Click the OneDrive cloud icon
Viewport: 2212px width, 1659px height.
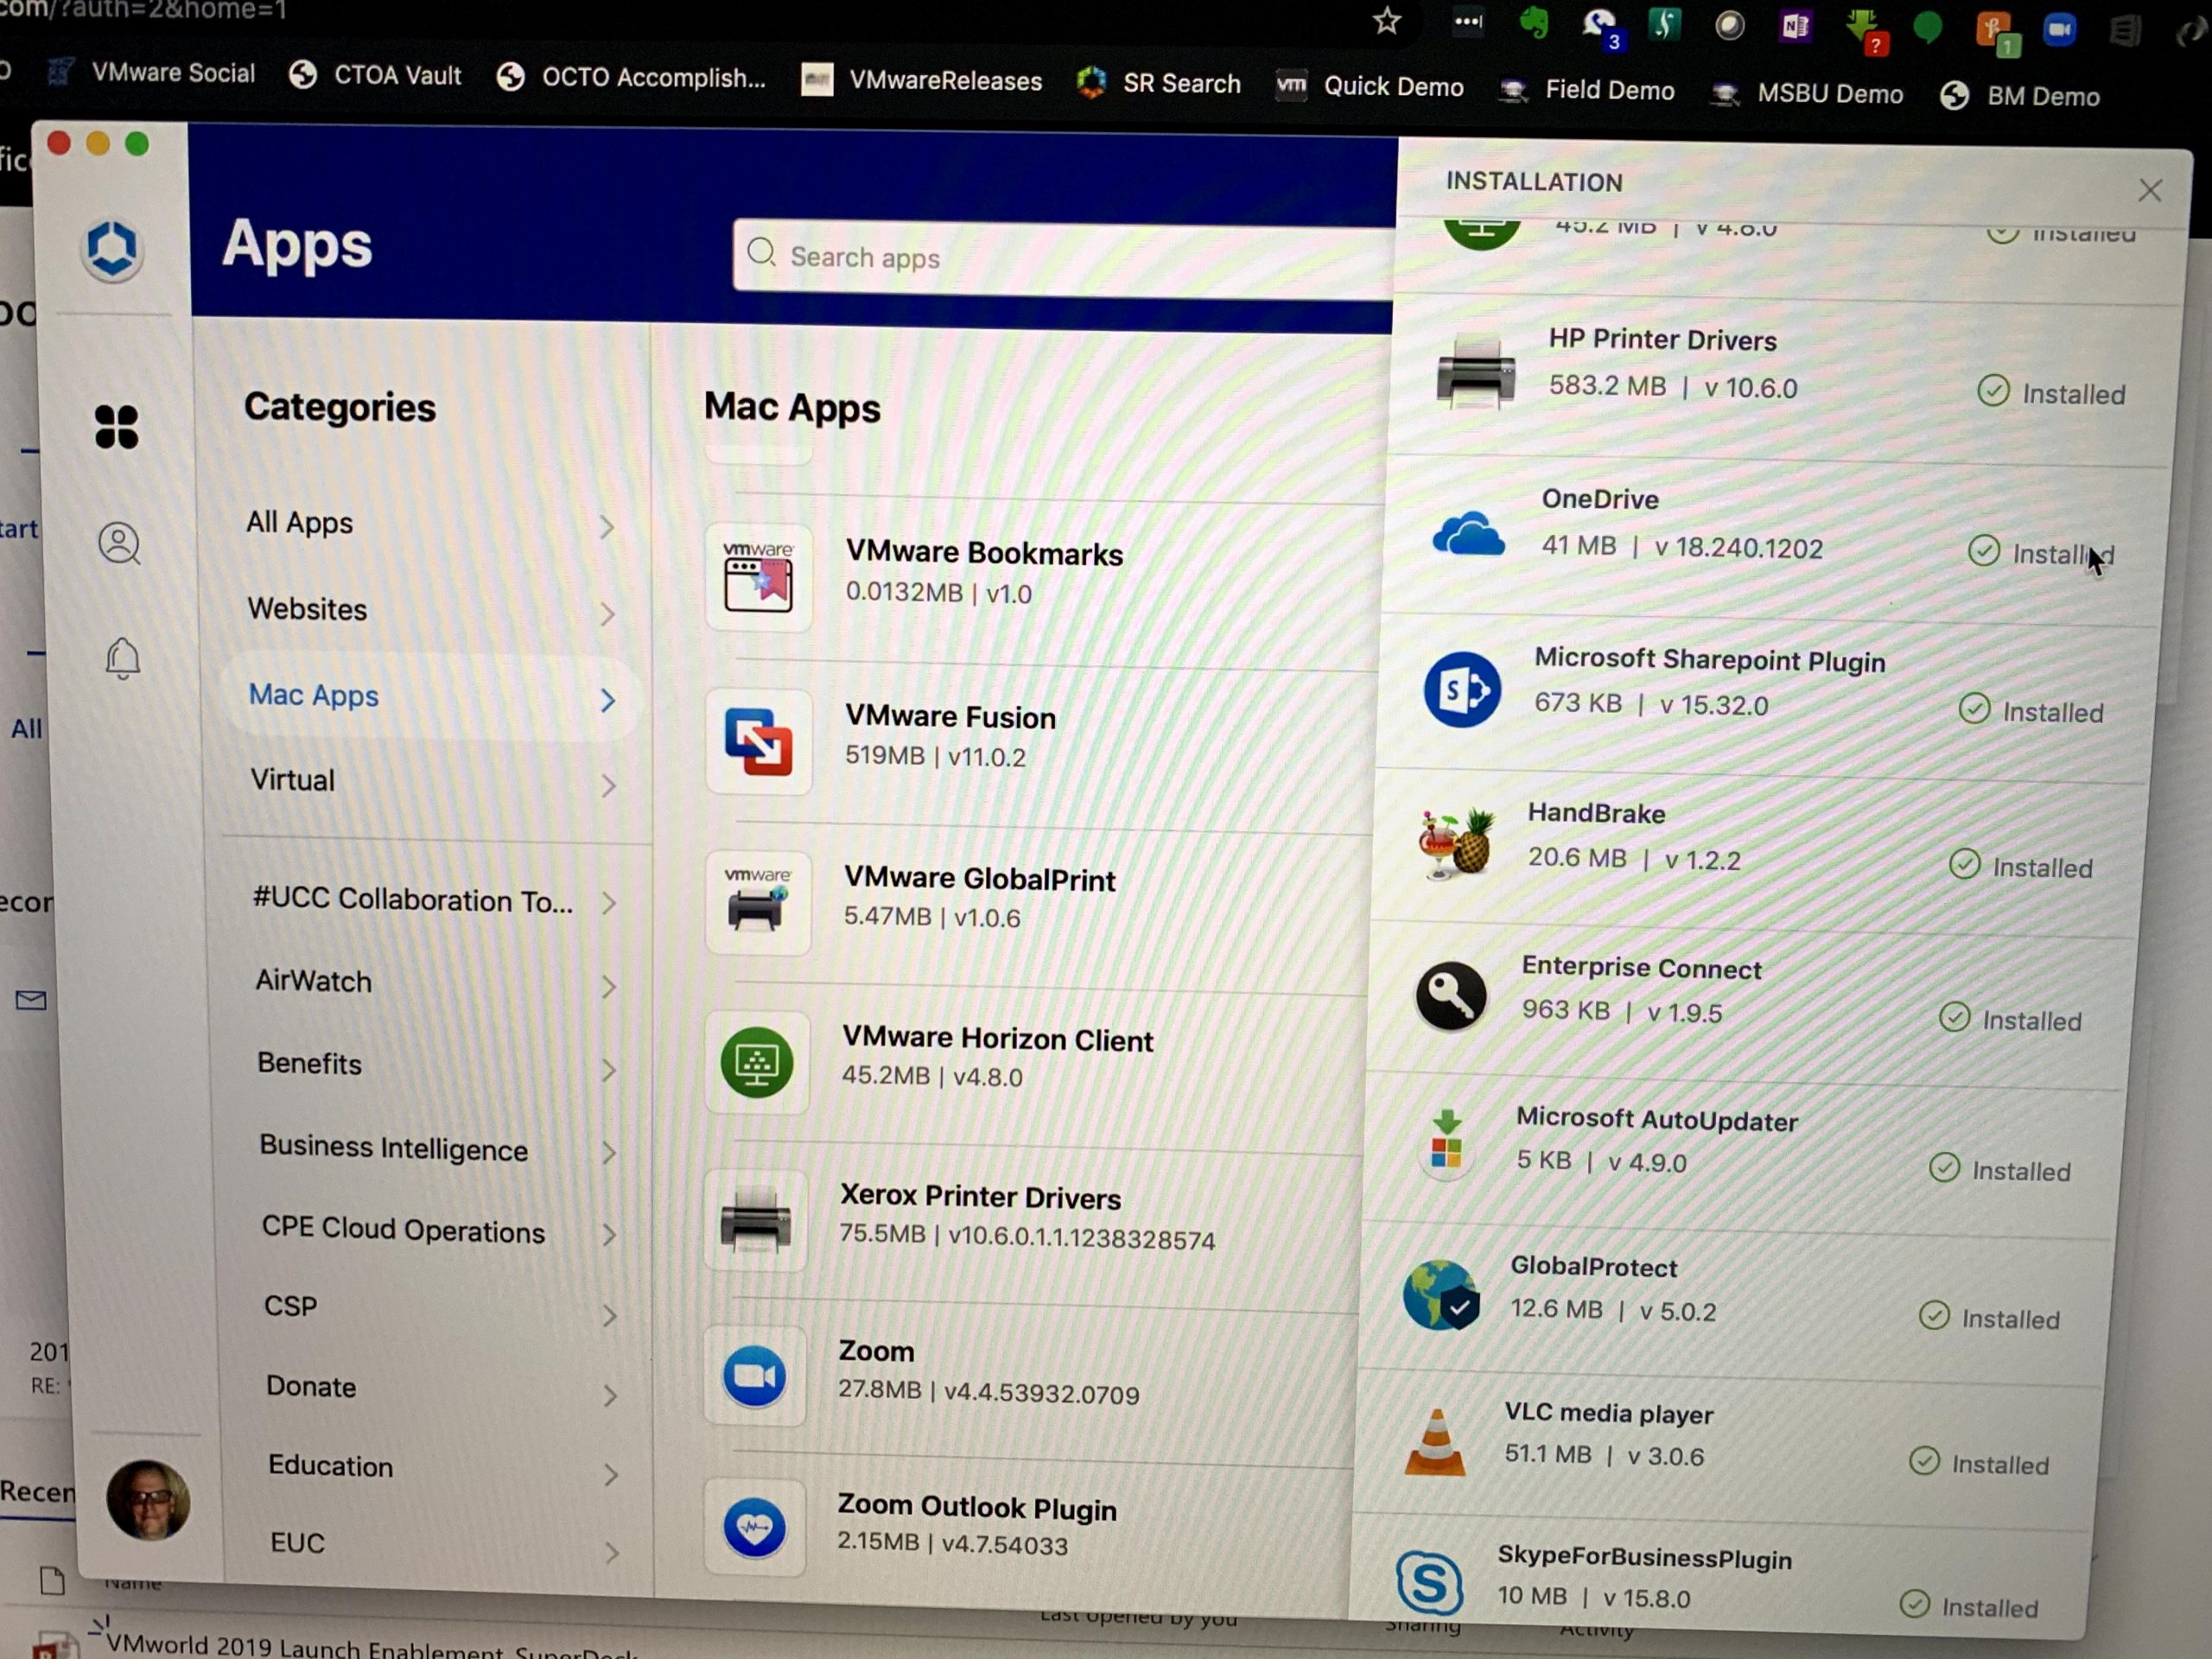tap(1467, 532)
